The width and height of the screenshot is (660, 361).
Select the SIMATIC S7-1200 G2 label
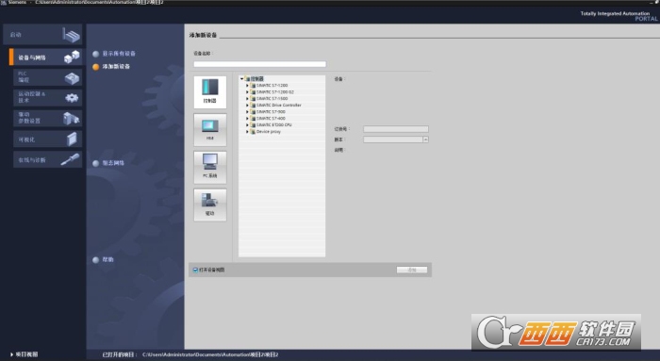275,91
